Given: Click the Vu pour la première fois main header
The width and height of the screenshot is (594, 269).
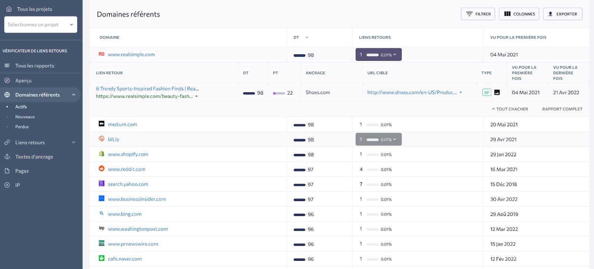Looking at the screenshot, I should [x=518, y=37].
